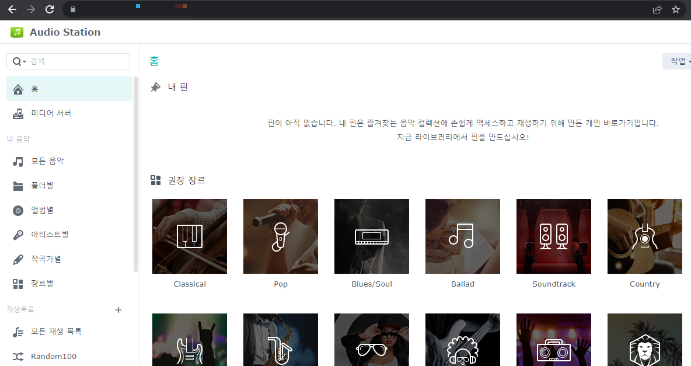This screenshot has width=691, height=366.
Task: Open the search options magnifier dropdown
Action: pos(19,61)
